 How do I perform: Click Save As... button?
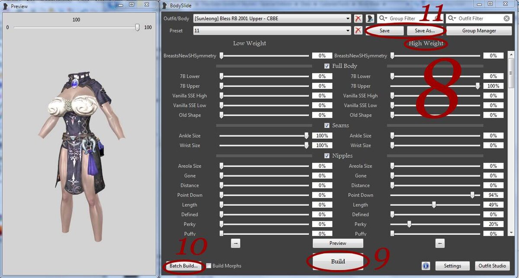click(425, 31)
